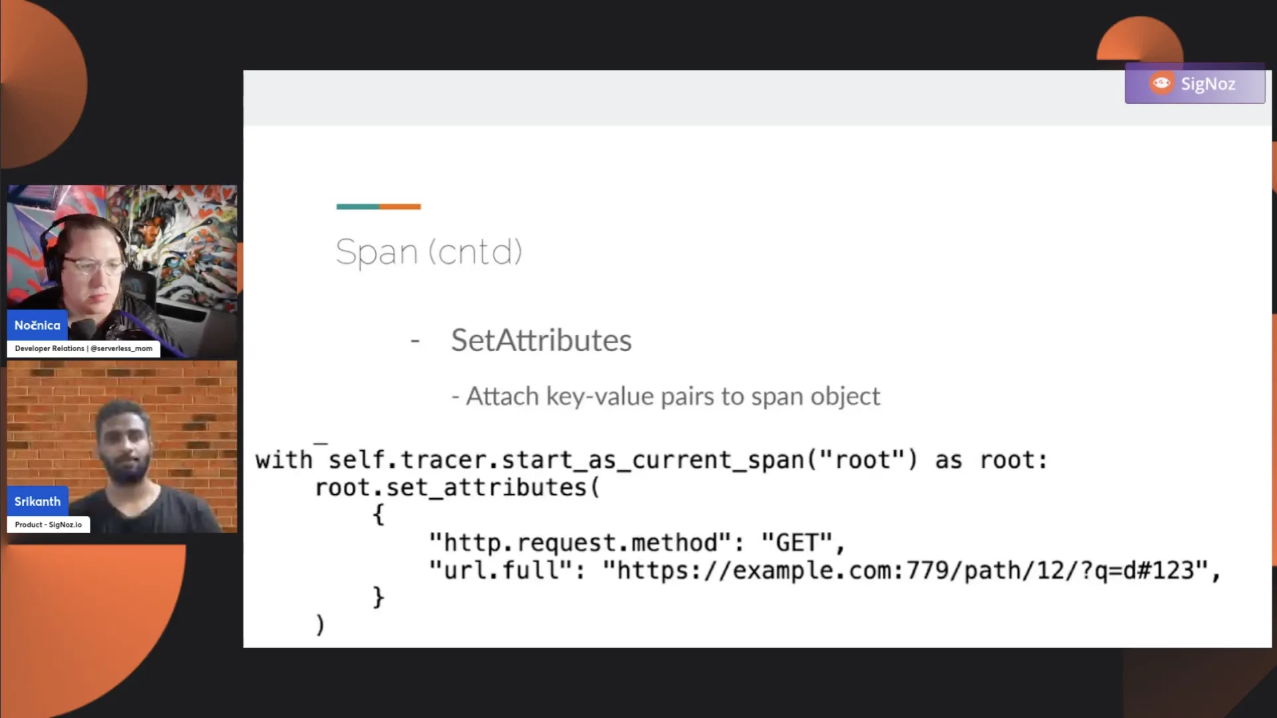Click the Srikanth name label
Image resolution: width=1277 pixels, height=718 pixels.
(x=37, y=501)
